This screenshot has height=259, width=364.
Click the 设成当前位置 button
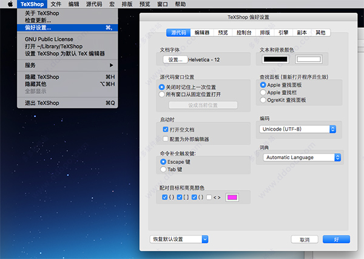pyautogui.click(x=203, y=105)
